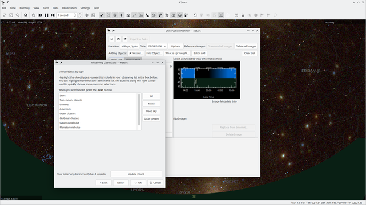
Task: Open the Pointing menu
Action: tap(25, 8)
